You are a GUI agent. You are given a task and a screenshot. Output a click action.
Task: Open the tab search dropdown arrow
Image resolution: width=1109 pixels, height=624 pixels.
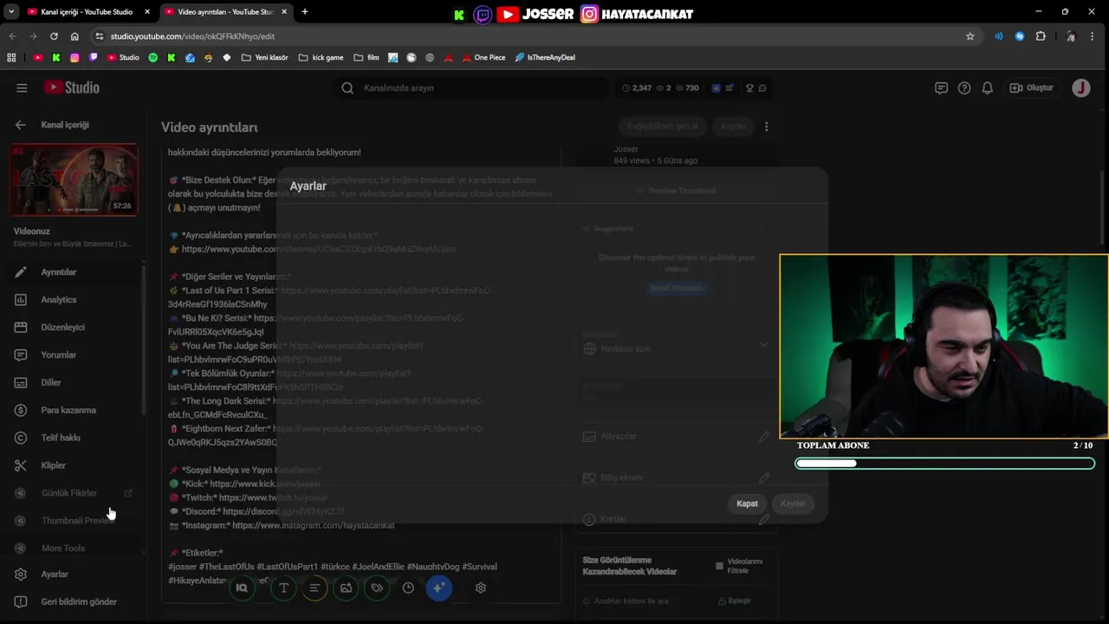coord(11,12)
